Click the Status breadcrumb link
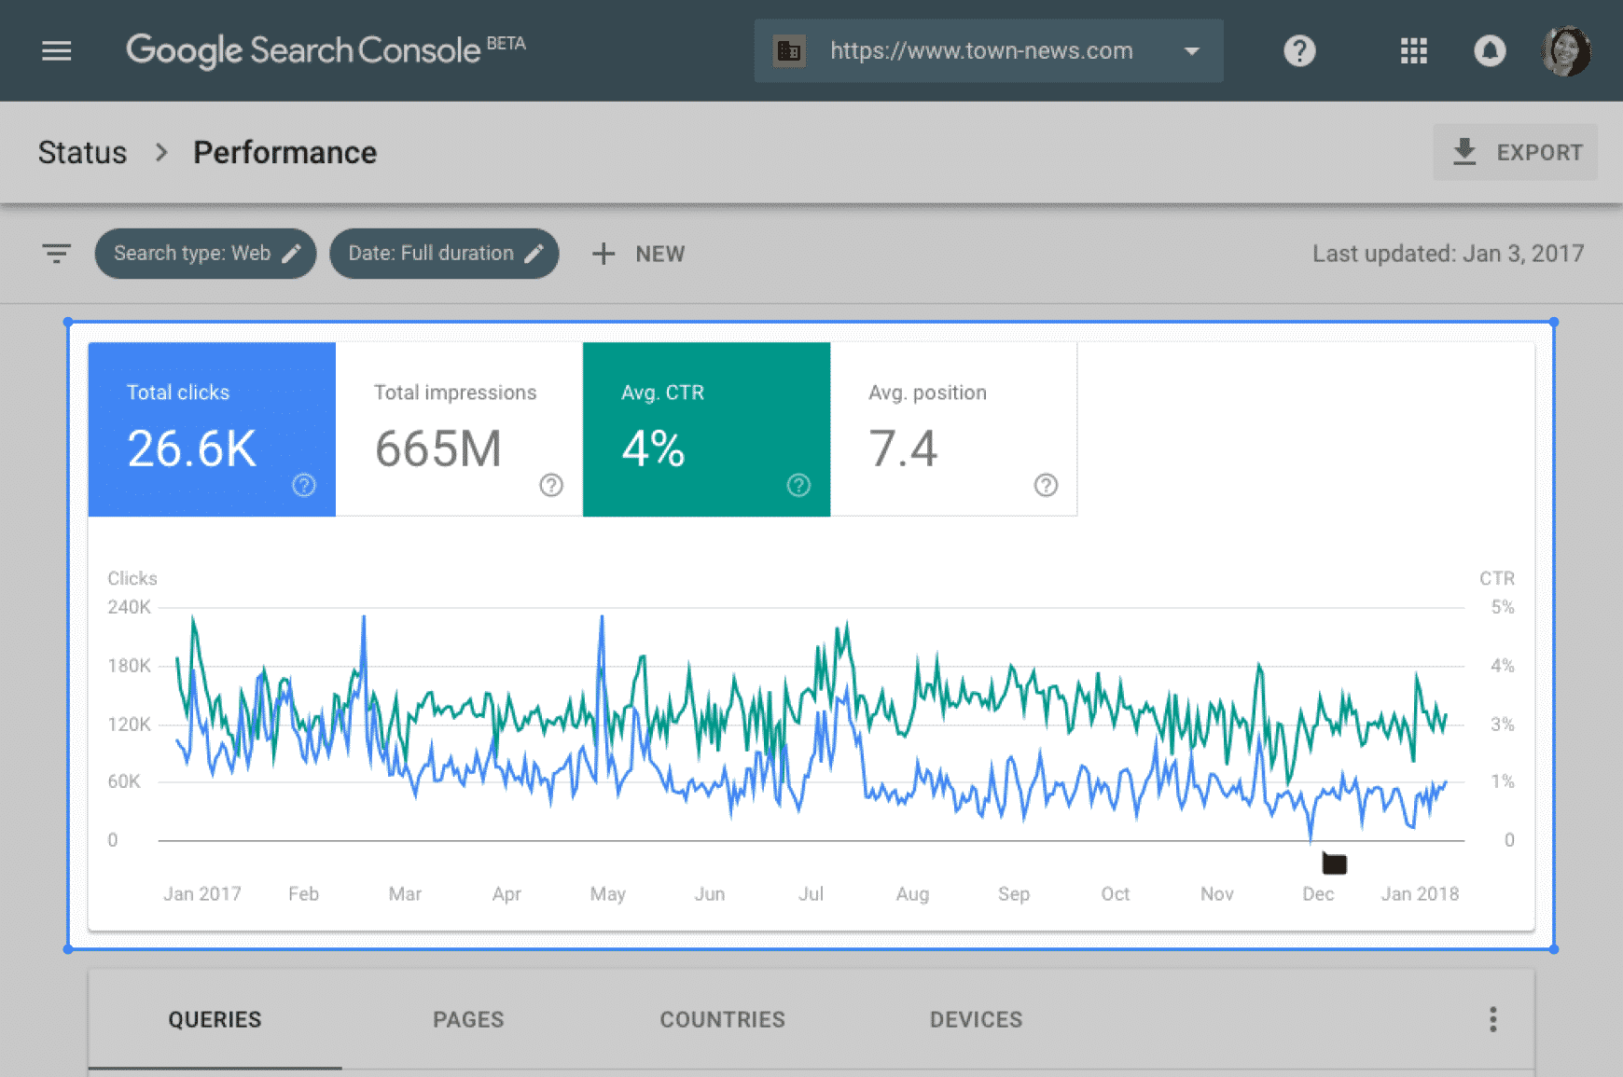1623x1077 pixels. [82, 152]
